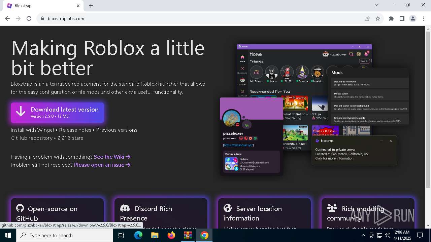
Task: Open the Windows Start menu
Action: (8, 235)
